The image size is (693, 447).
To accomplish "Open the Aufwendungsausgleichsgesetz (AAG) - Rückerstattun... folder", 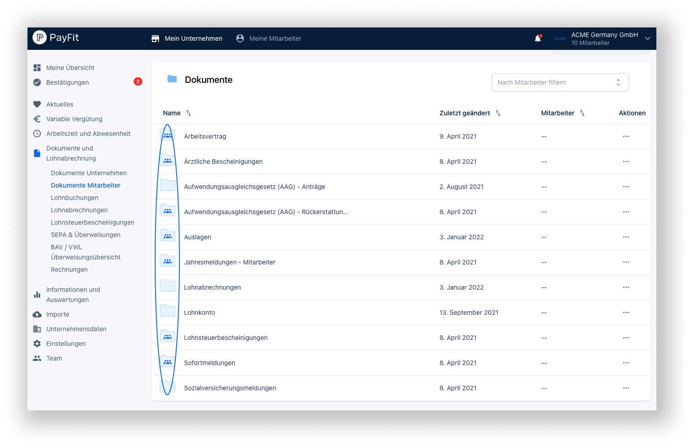I will [266, 212].
